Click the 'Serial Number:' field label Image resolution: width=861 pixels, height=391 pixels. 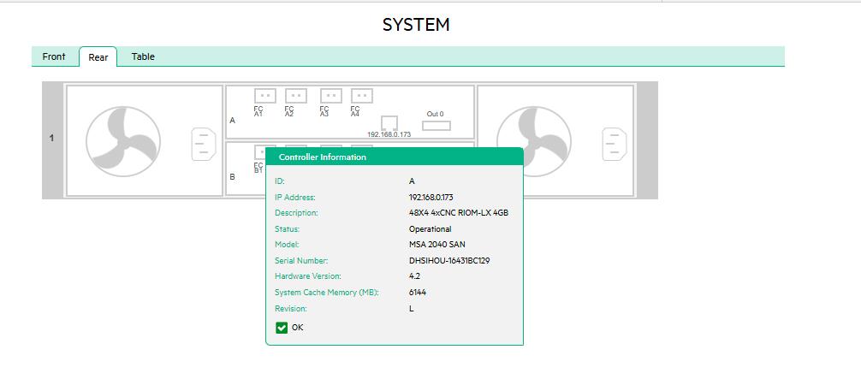pyautogui.click(x=301, y=261)
